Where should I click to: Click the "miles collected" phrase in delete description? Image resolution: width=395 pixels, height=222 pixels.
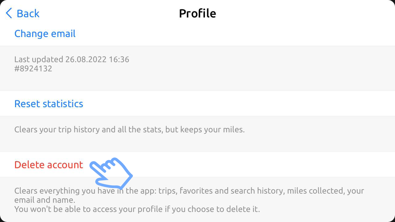click(315, 191)
